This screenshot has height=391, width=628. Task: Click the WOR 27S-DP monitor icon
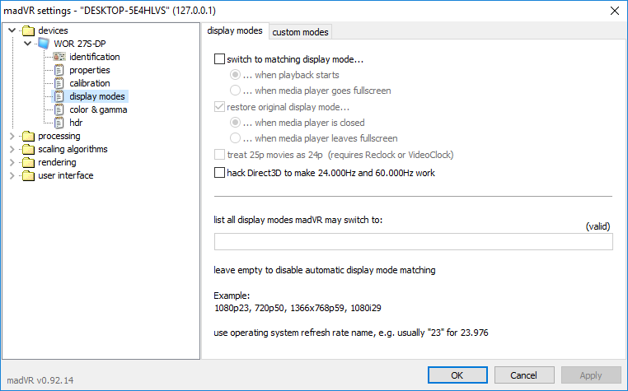(44, 44)
